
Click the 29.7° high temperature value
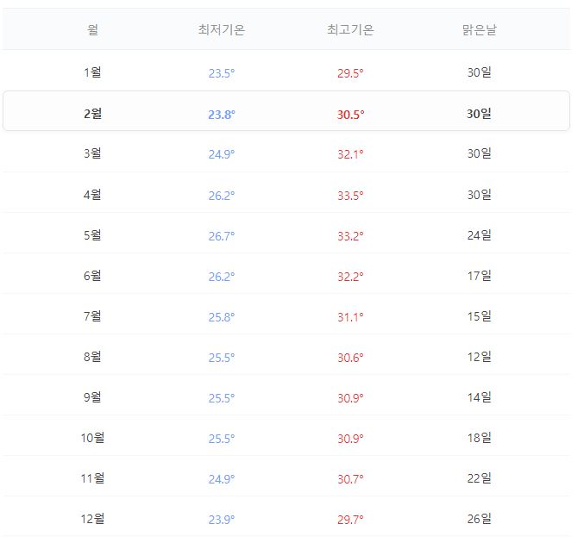click(350, 520)
